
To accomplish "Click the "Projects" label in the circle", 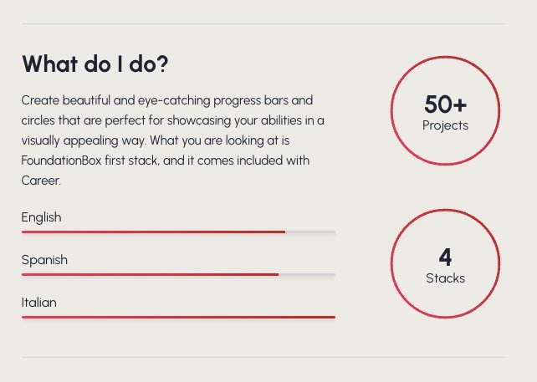I will point(445,125).
